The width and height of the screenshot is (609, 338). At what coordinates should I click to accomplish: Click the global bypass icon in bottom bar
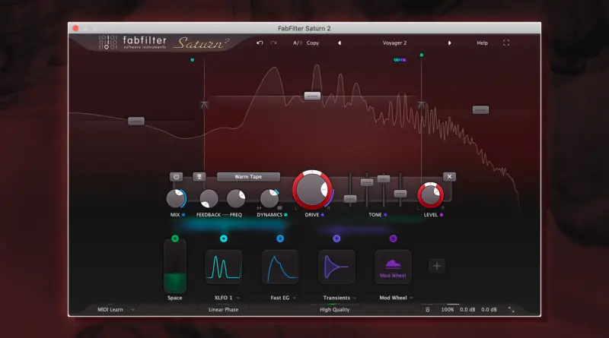pyautogui.click(x=428, y=310)
